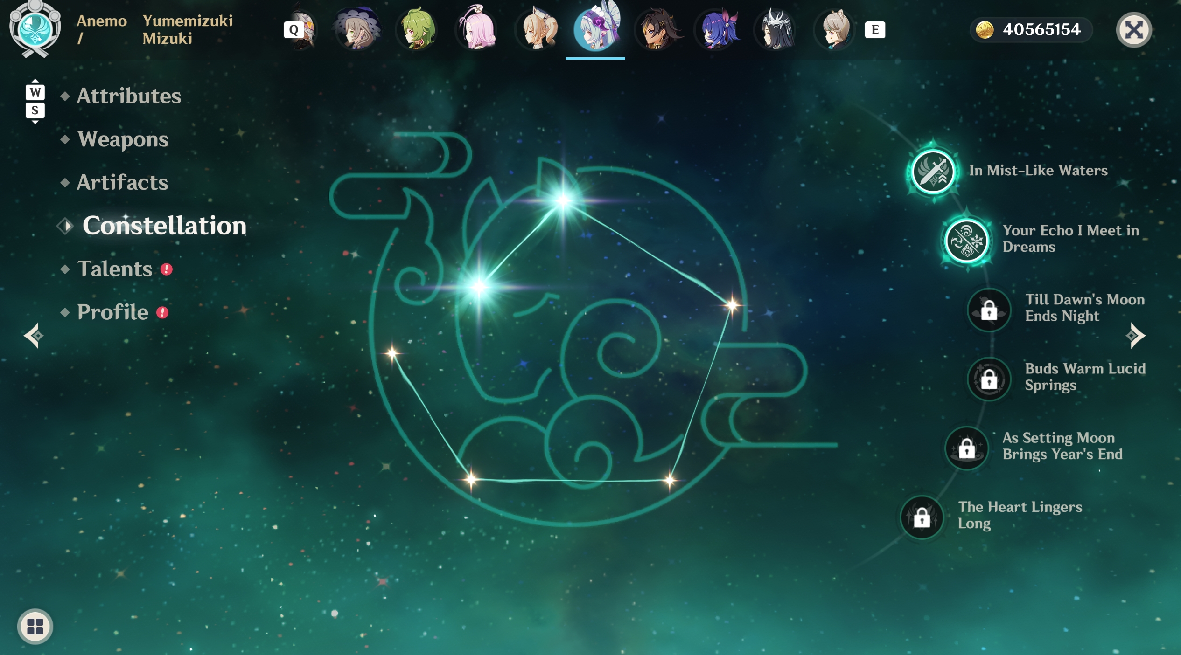
Task: Select locked As Setting Moon Brings Year's End
Action: pos(966,448)
